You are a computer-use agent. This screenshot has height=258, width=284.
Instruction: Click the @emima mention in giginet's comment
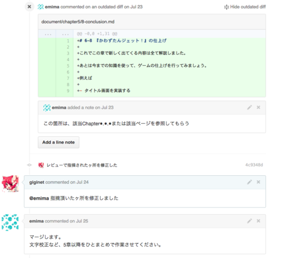click(39, 198)
